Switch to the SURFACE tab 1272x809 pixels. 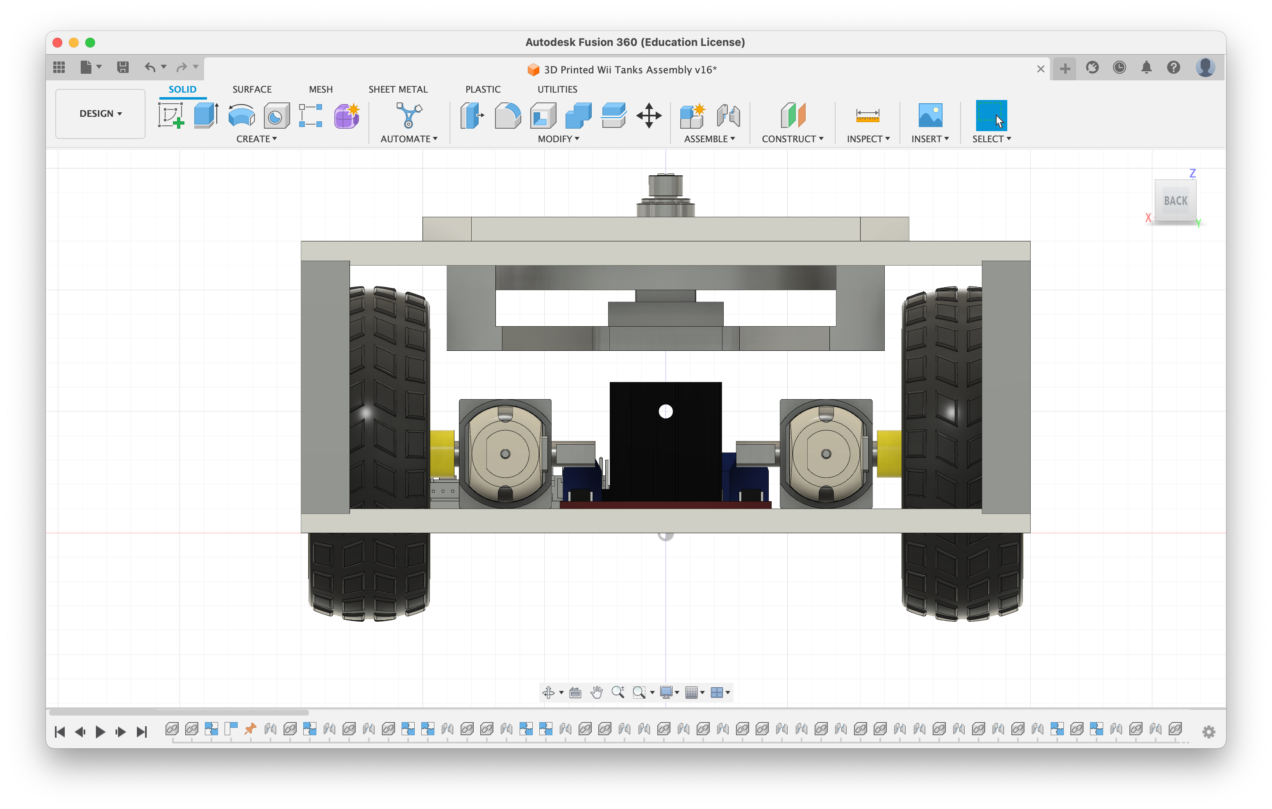click(x=252, y=89)
